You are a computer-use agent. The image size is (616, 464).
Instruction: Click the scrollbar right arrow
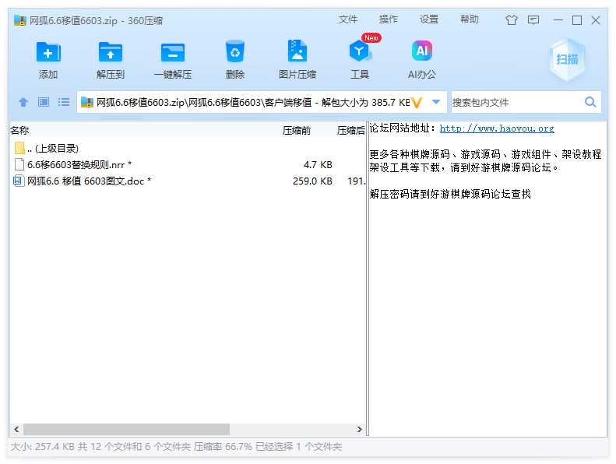click(x=360, y=429)
